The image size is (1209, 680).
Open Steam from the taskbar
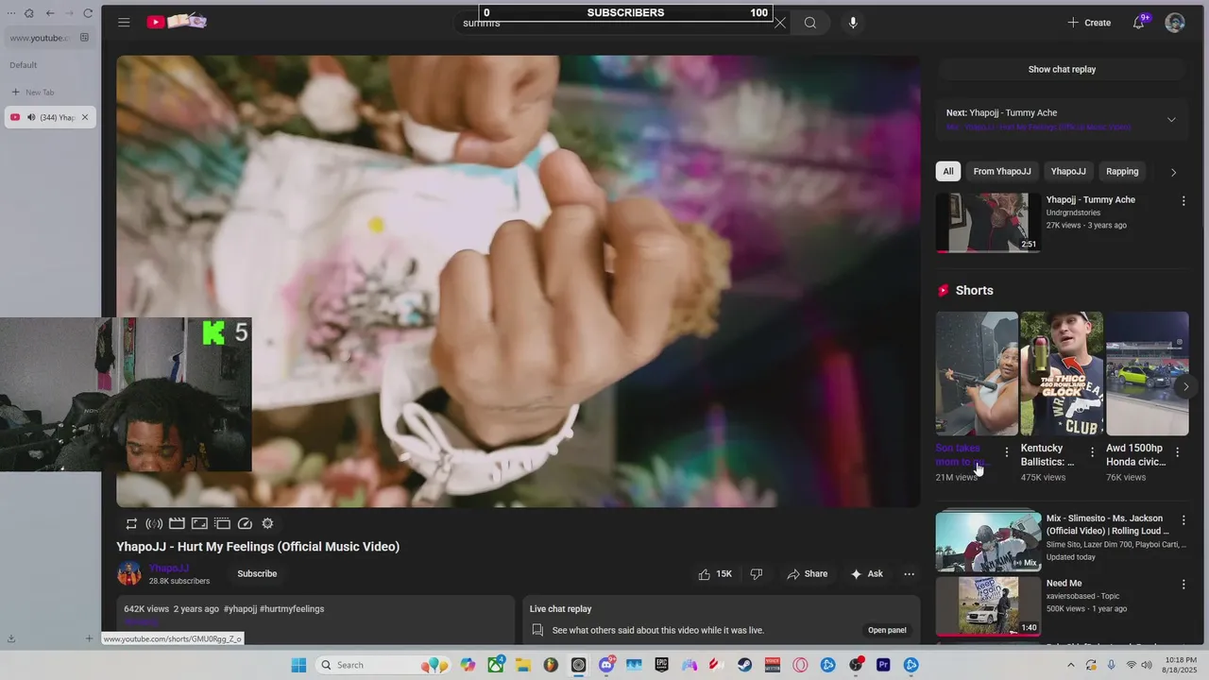[744, 665]
